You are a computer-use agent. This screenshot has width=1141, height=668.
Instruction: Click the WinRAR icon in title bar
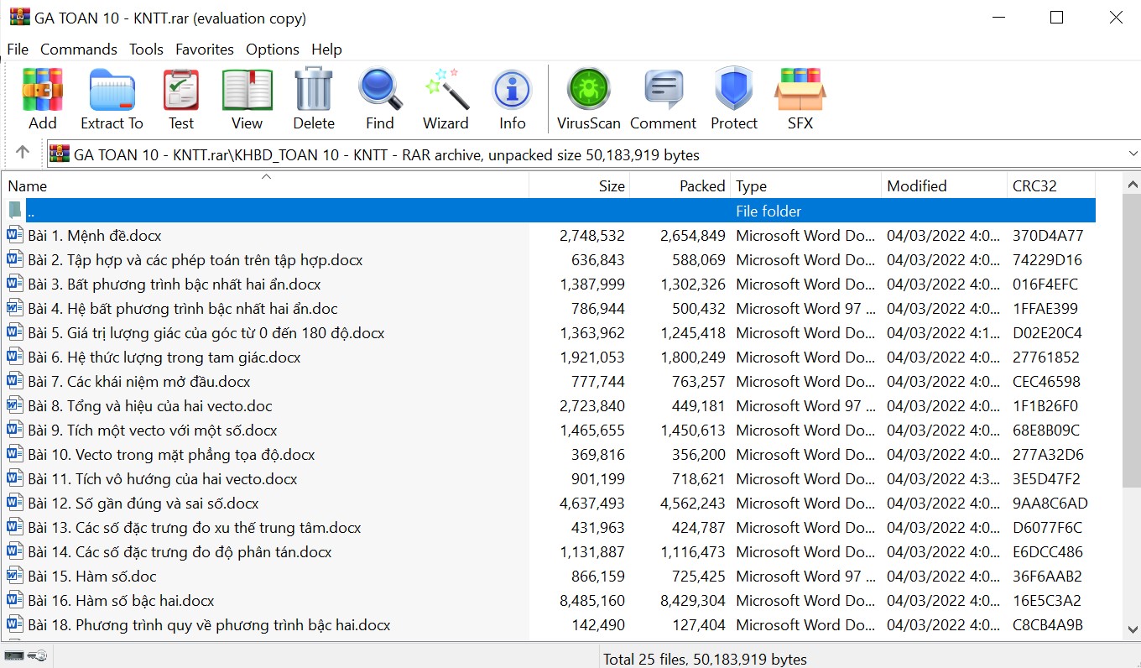tap(19, 17)
